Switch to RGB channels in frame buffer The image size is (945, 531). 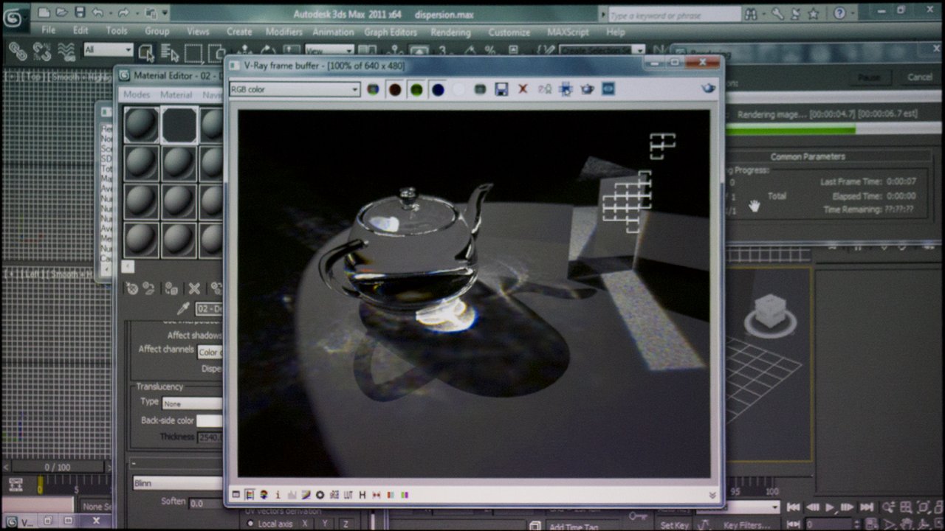coord(374,89)
